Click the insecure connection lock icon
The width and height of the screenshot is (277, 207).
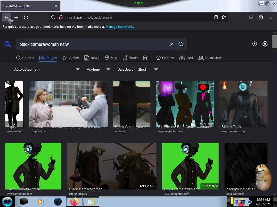click(61, 18)
